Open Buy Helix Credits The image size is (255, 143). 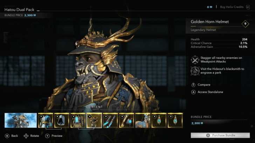click(232, 7)
